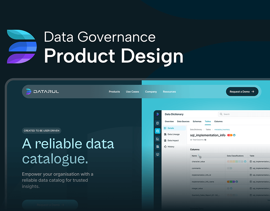Screen dimensions: 270x211
Task: Switch to the Columns tab
Action: coord(218,121)
